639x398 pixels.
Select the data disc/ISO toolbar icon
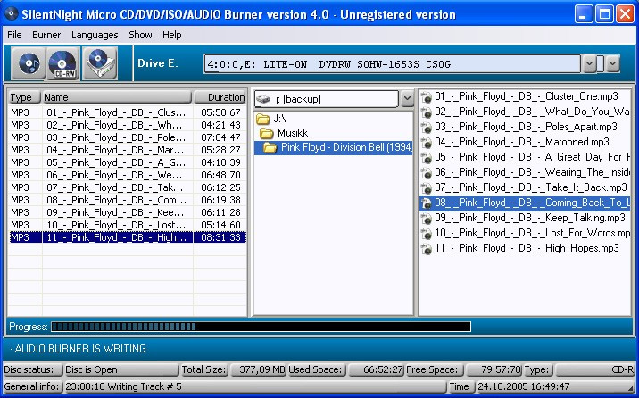100,63
